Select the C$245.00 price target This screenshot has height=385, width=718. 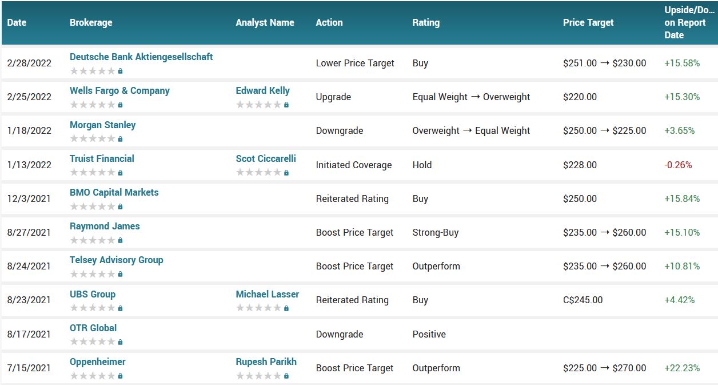coord(583,300)
